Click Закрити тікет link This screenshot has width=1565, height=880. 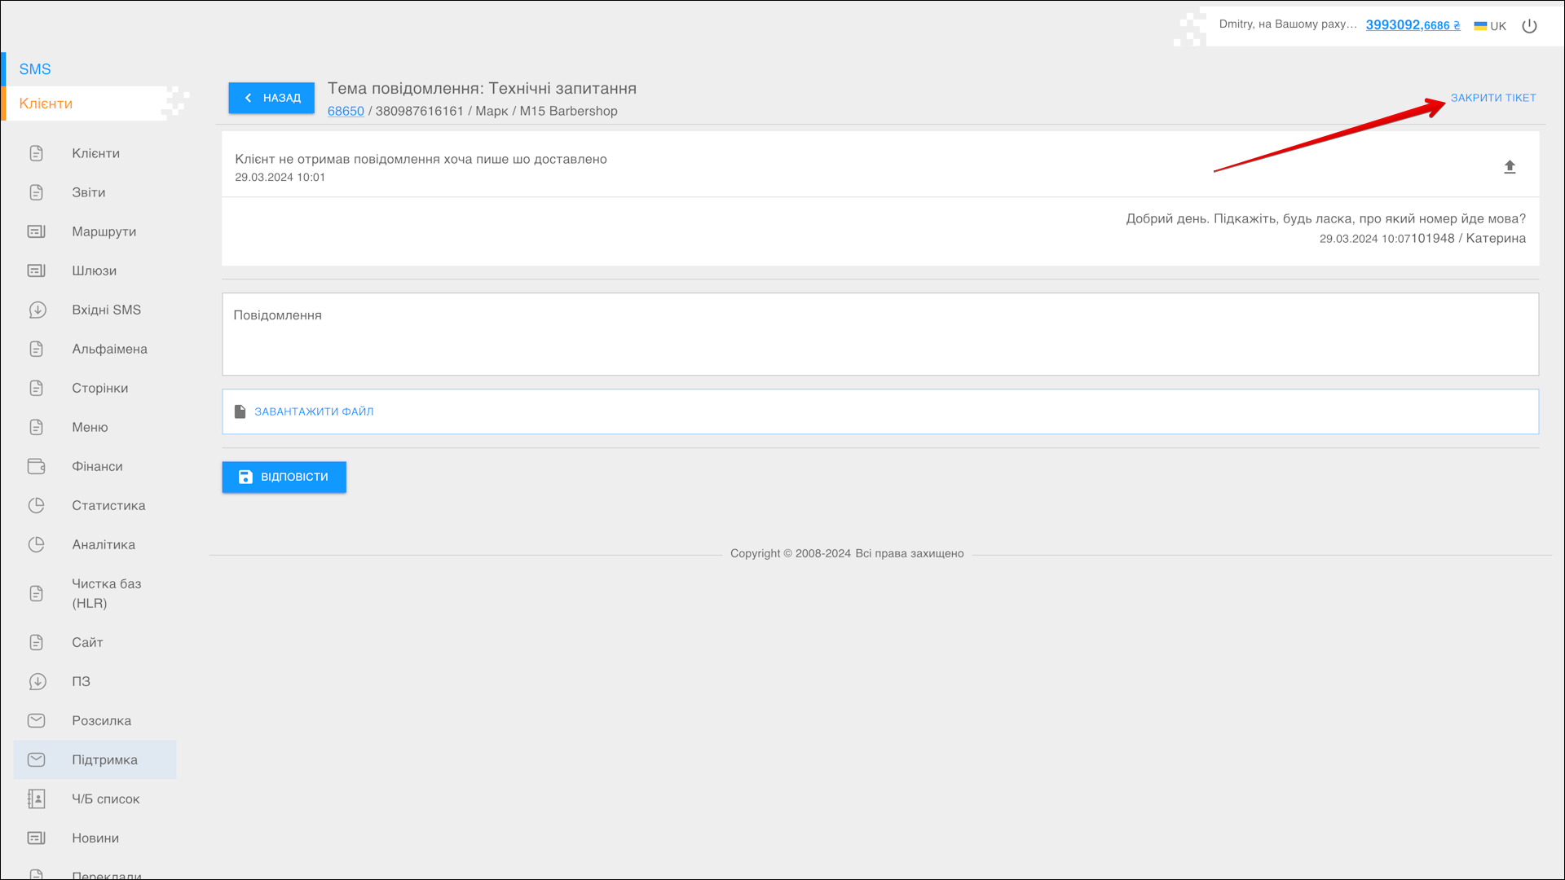[1492, 98]
